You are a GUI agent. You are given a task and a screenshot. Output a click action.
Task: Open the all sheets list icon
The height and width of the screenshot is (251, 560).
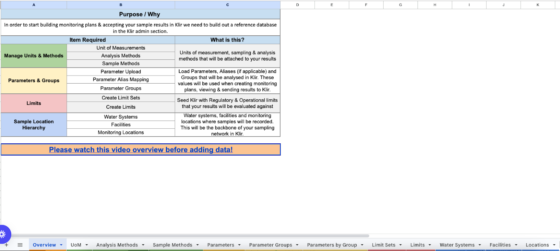pos(20,245)
